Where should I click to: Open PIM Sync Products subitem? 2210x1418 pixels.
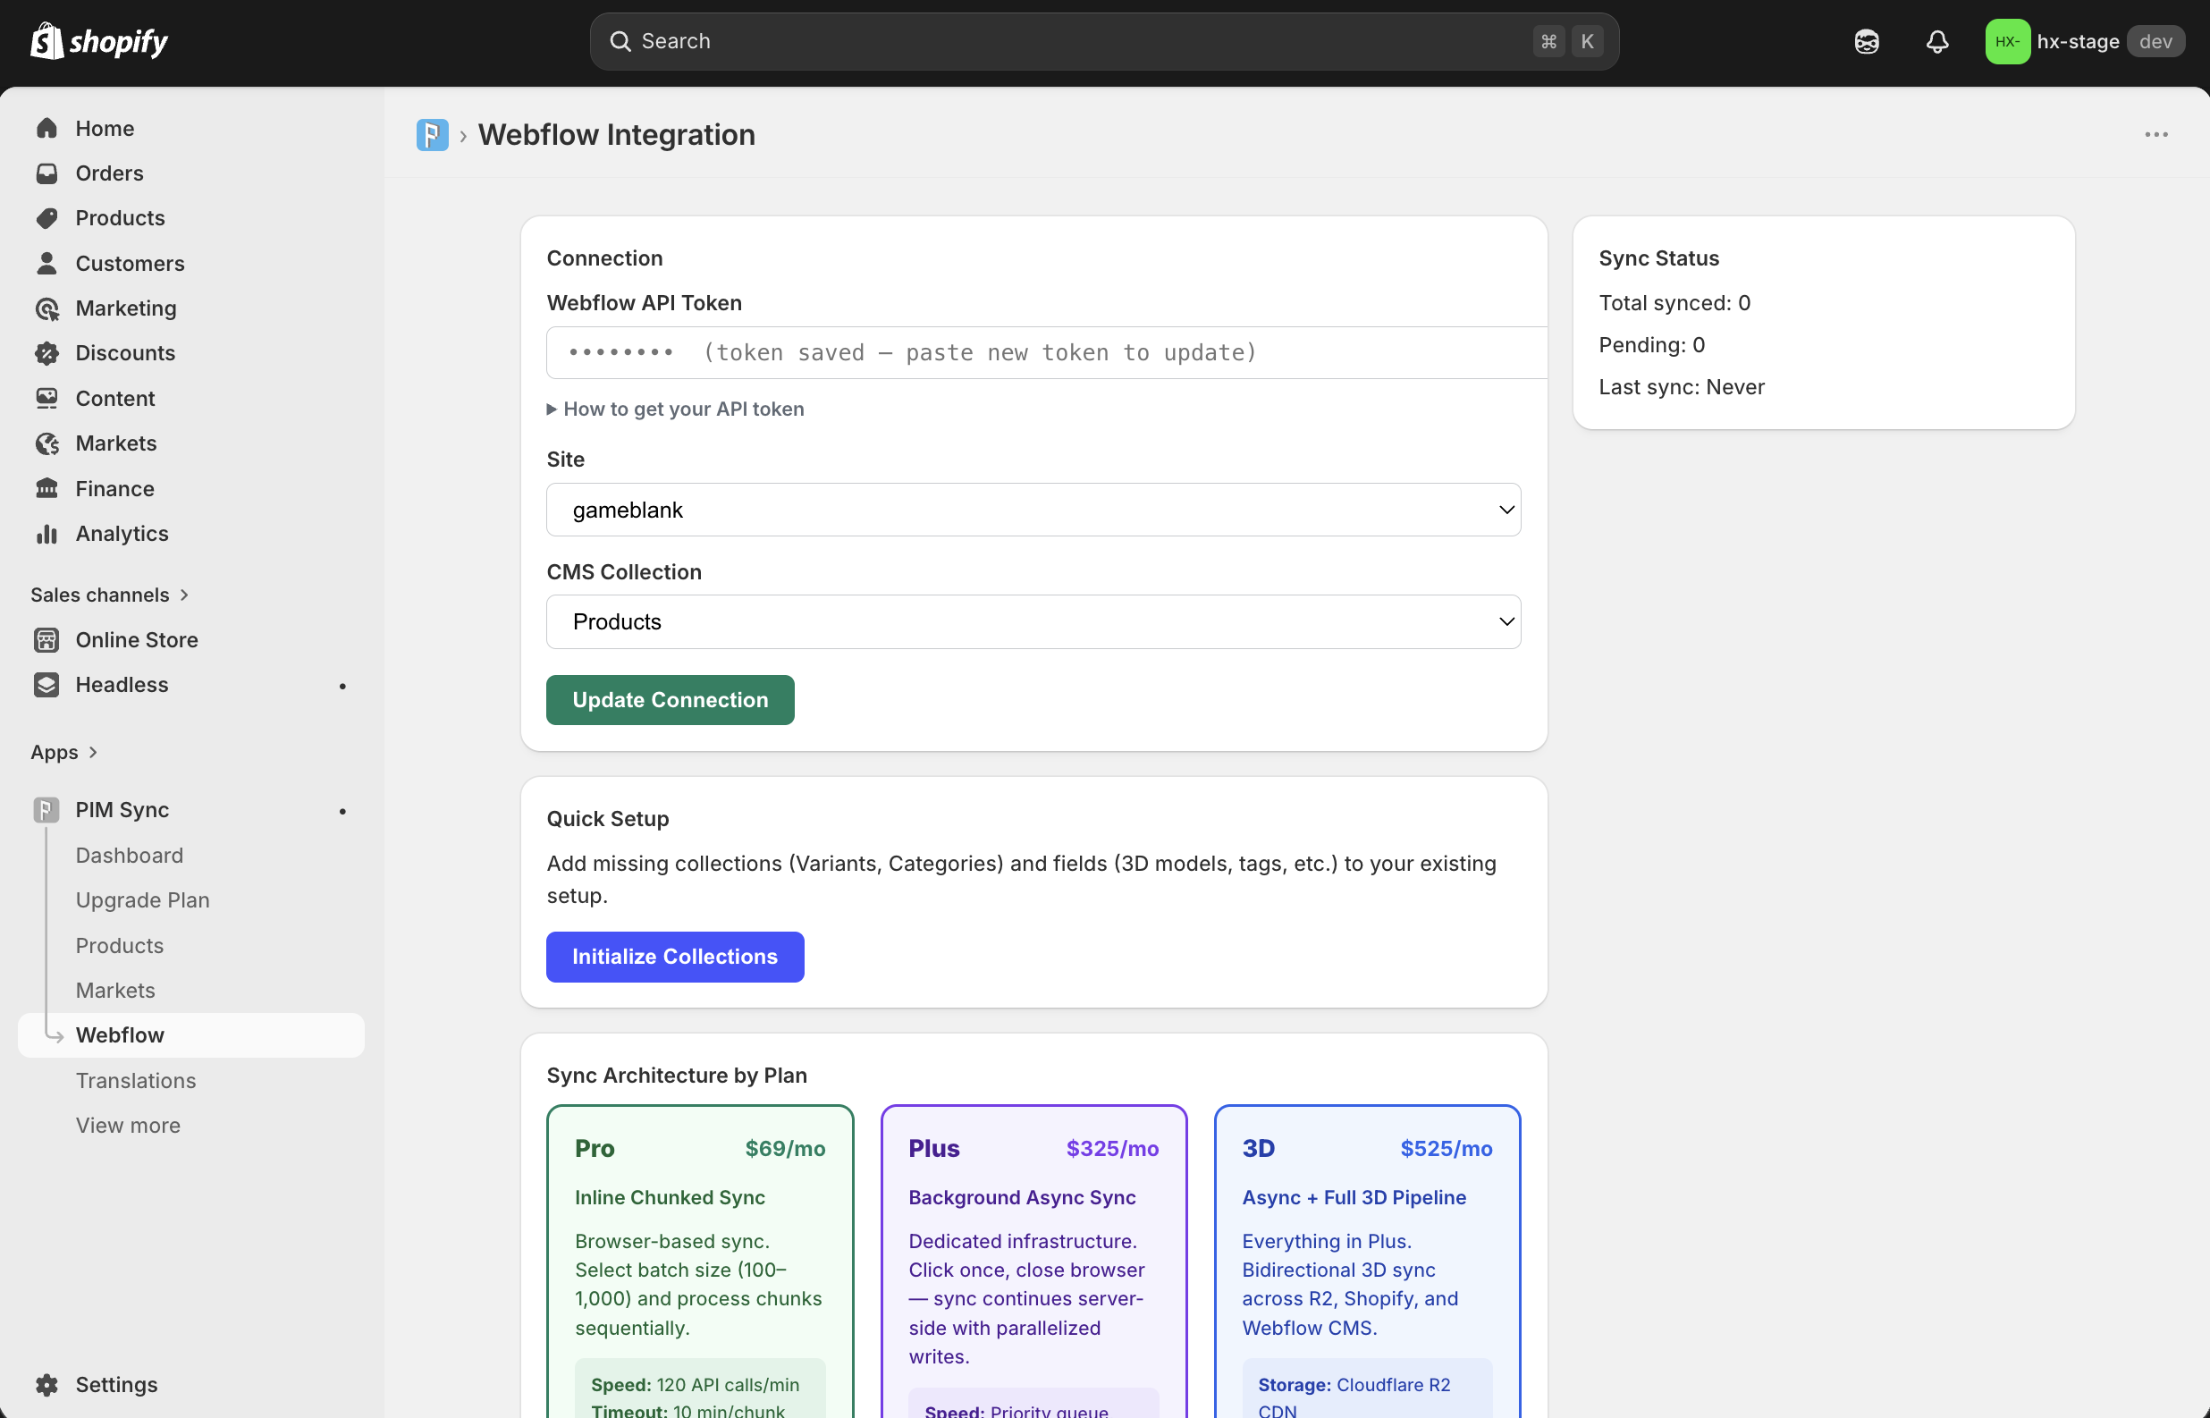pos(120,946)
